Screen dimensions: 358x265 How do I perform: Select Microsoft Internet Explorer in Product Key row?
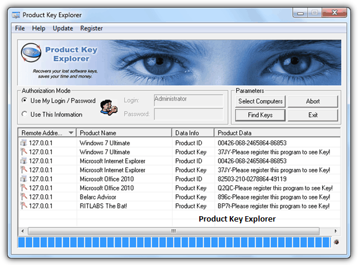(x=112, y=170)
